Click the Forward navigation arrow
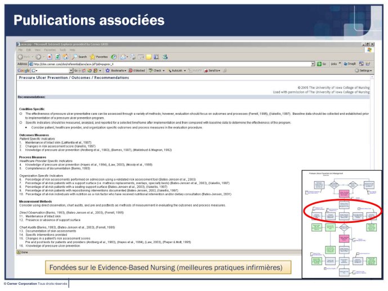 pyautogui.click(x=38, y=57)
